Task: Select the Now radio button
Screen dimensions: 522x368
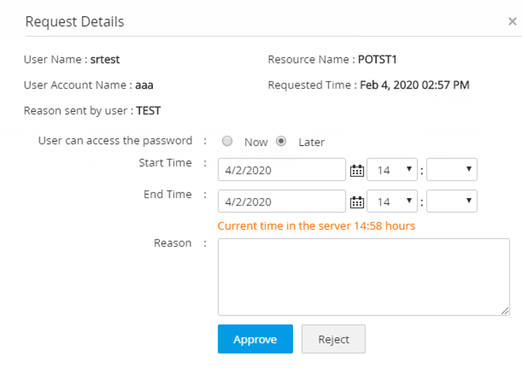Action: (228, 141)
